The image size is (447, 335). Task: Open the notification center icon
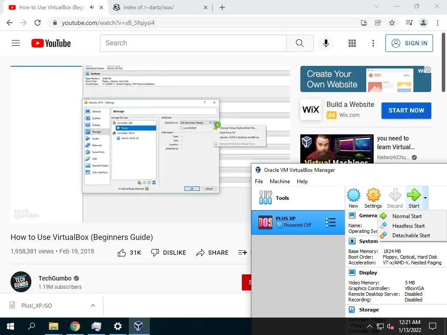click(433, 326)
